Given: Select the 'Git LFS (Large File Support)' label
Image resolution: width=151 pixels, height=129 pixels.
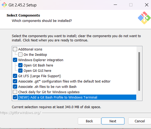Looking at the screenshot, I should (x=40, y=76).
